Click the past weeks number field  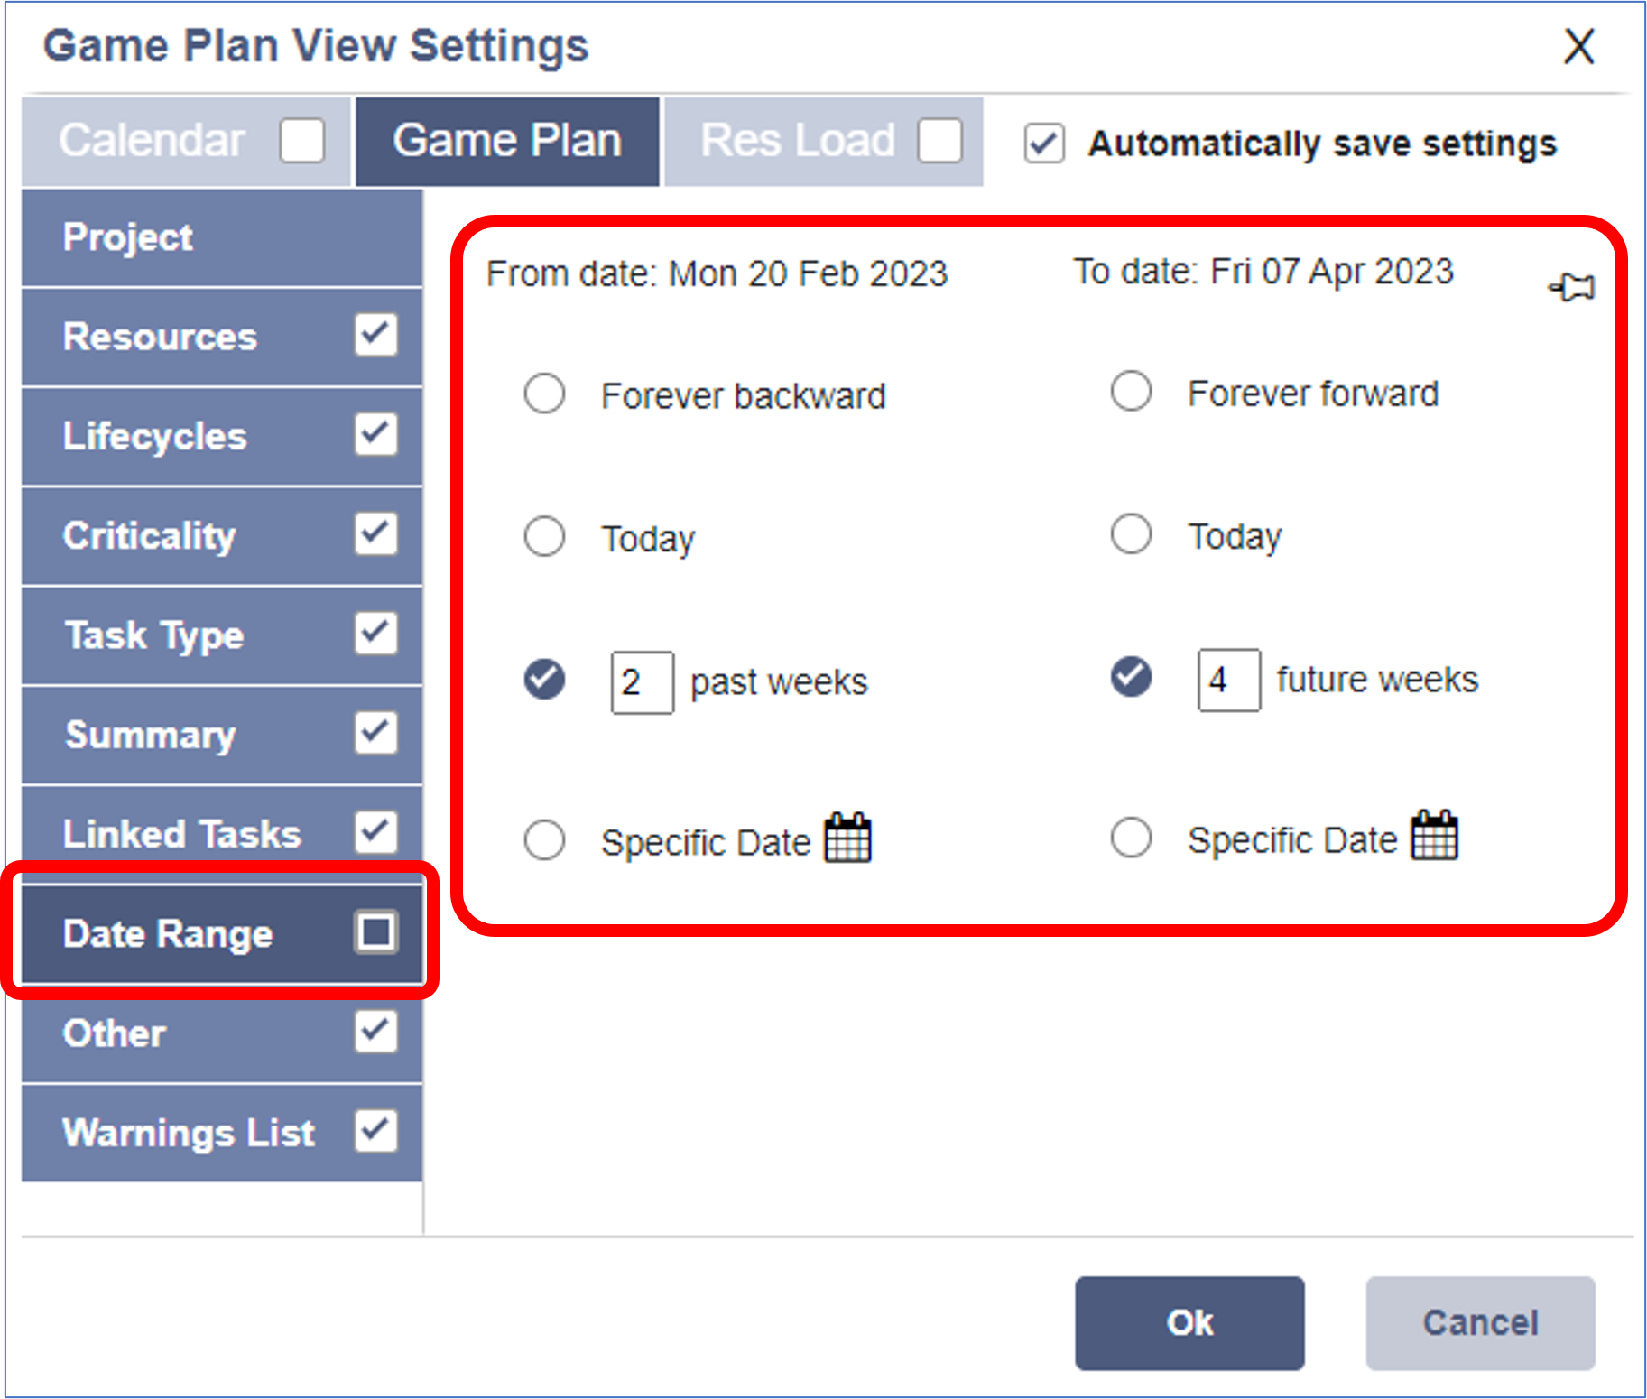(x=642, y=682)
